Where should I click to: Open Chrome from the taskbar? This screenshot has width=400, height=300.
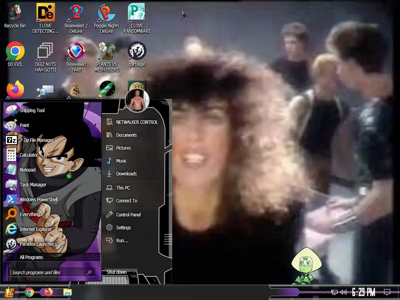(x=29, y=292)
